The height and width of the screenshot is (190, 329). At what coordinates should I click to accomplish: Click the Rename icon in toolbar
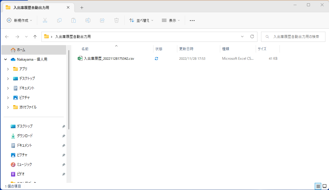pos(88,20)
